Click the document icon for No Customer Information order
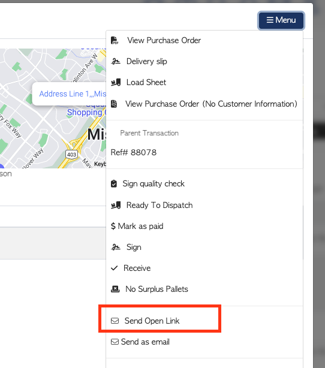Image resolution: width=325 pixels, height=368 pixels. point(114,104)
